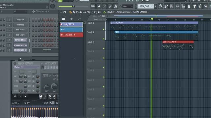Click the main pitch slider handle
The width and height of the screenshot is (211, 118).
coord(74,6)
